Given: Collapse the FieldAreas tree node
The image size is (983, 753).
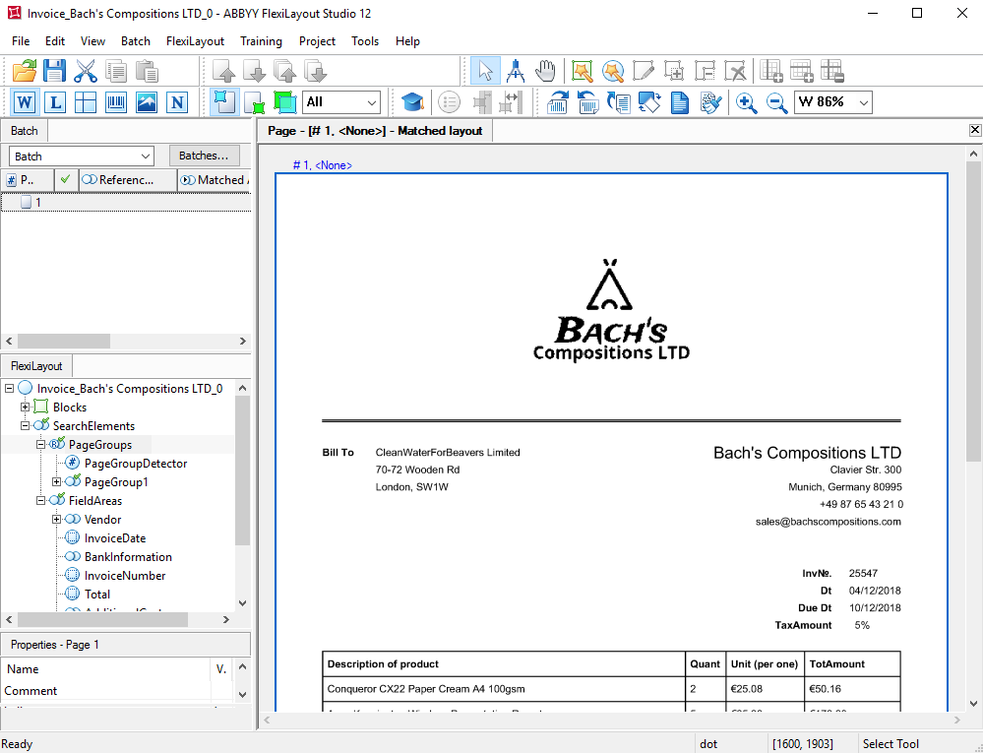Looking at the screenshot, I should point(40,501).
